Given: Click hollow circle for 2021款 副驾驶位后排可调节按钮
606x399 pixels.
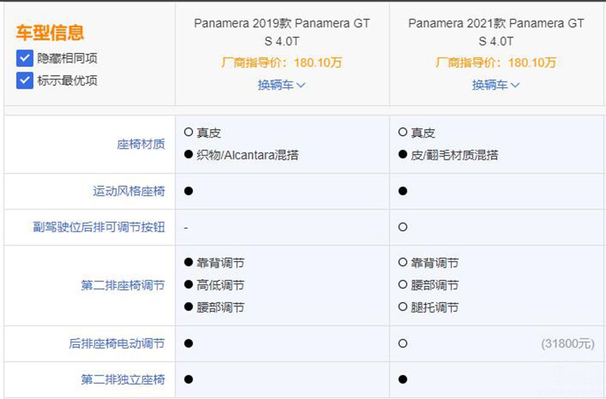Looking at the screenshot, I should click(403, 226).
